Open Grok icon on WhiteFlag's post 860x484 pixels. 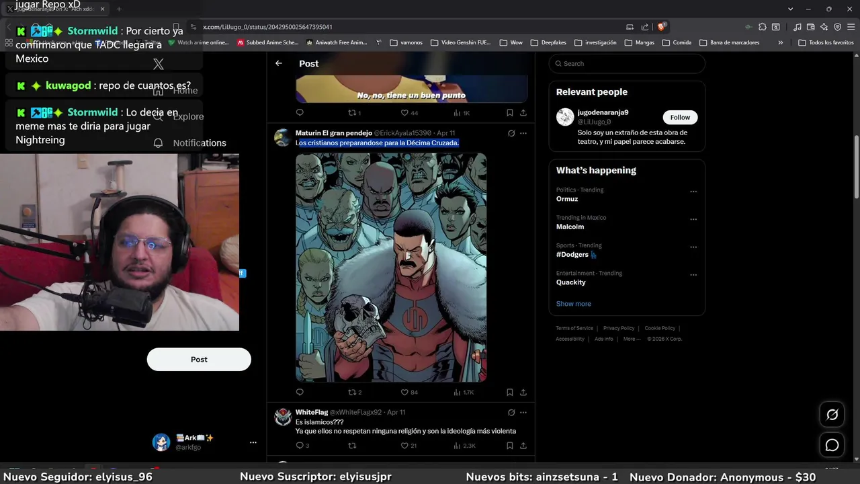coord(511,412)
